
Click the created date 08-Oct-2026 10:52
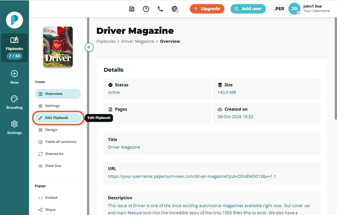click(235, 117)
